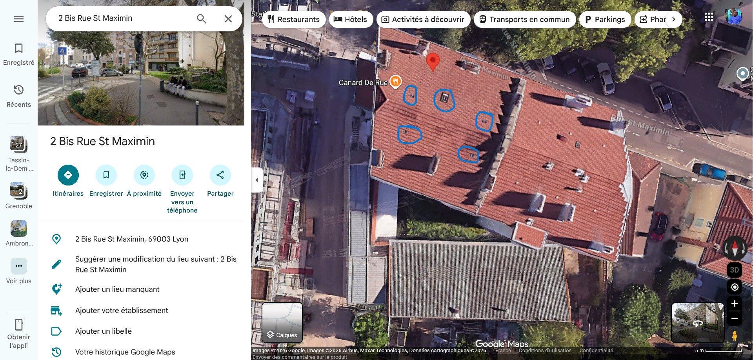The image size is (753, 360).
Task: Open the street photo of the place
Action: tap(141, 78)
